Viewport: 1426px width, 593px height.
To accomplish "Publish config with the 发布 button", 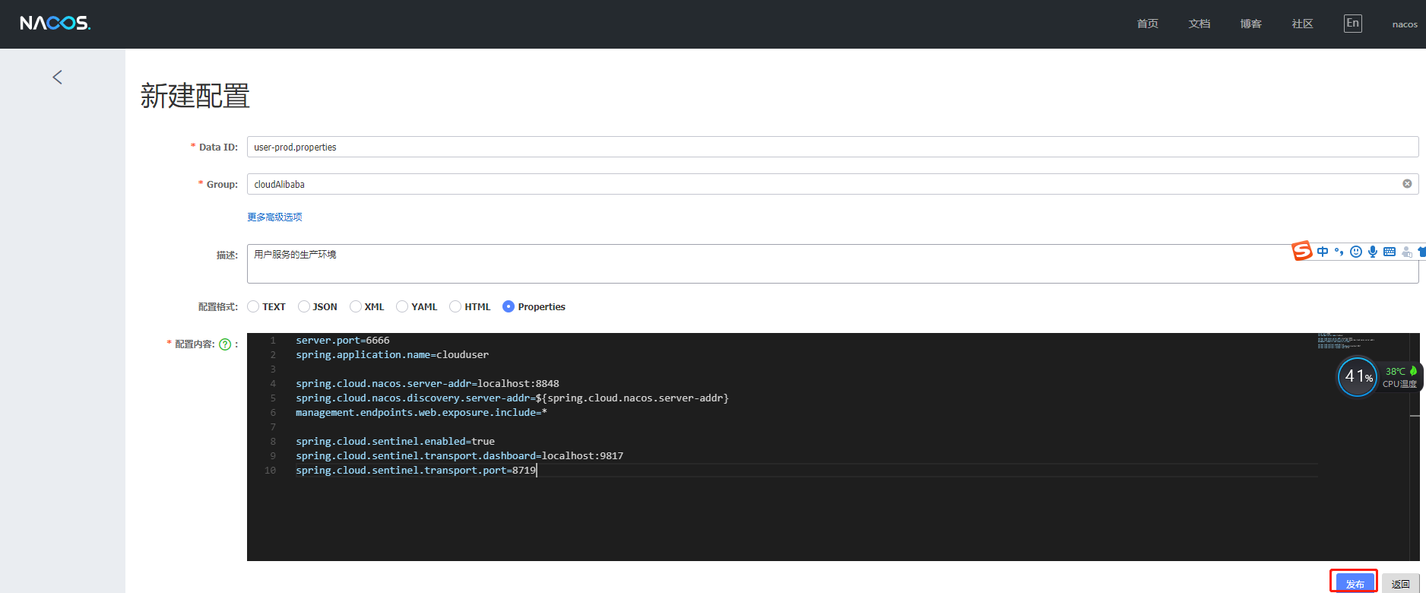I will 1355,583.
